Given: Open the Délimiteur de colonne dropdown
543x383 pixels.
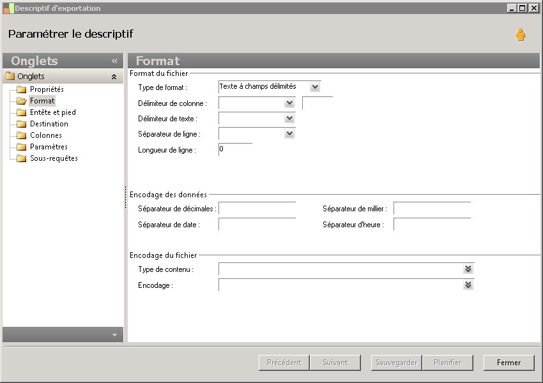Looking at the screenshot, I should tap(289, 103).
